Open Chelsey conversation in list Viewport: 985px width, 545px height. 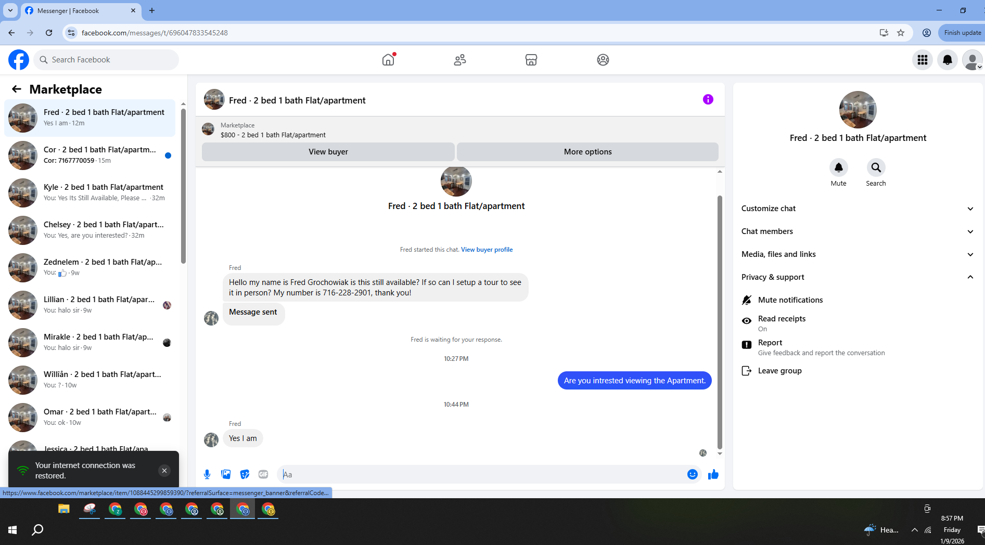90,230
